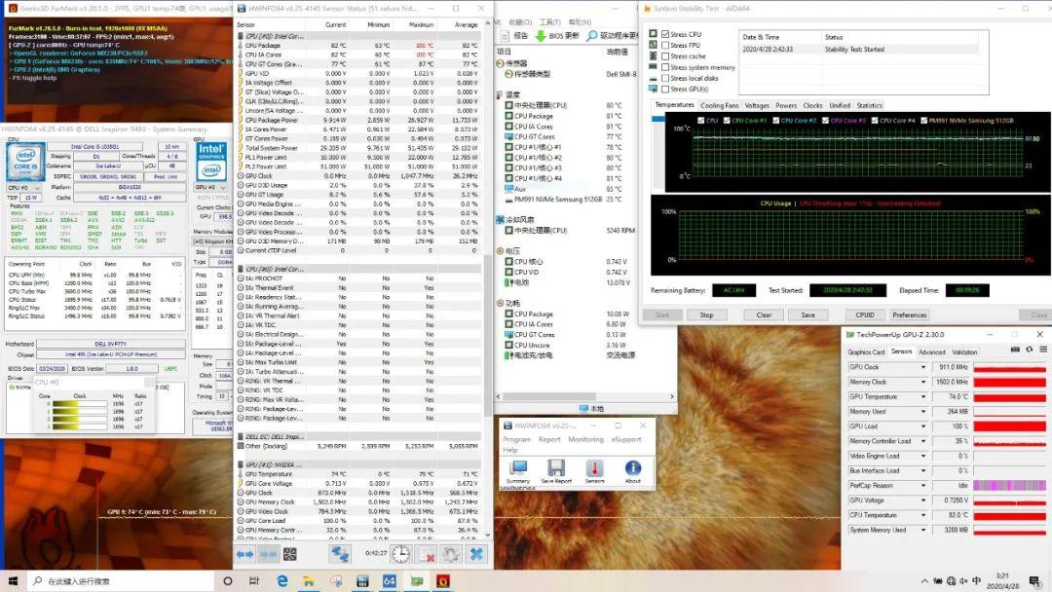Image resolution: width=1052 pixels, height=592 pixels.
Task: Open GPU-Z Advanced tab
Action: (931, 351)
